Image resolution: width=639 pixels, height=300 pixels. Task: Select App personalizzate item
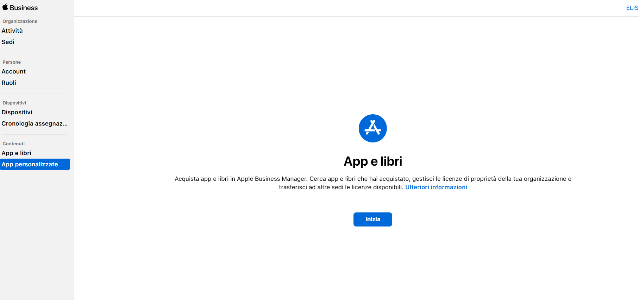click(35, 164)
